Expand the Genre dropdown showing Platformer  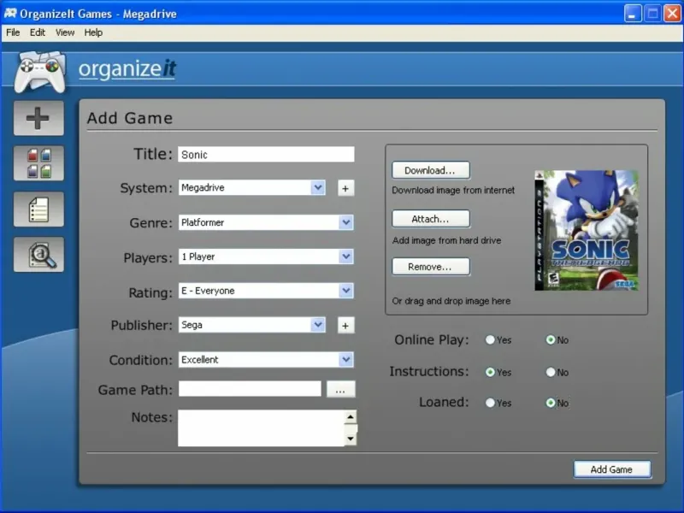266,222
